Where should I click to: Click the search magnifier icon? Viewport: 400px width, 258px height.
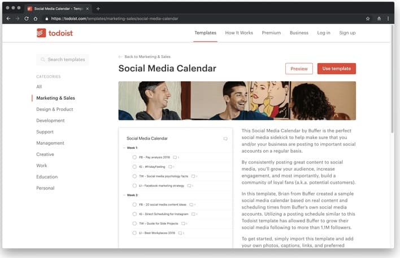[x=42, y=60]
